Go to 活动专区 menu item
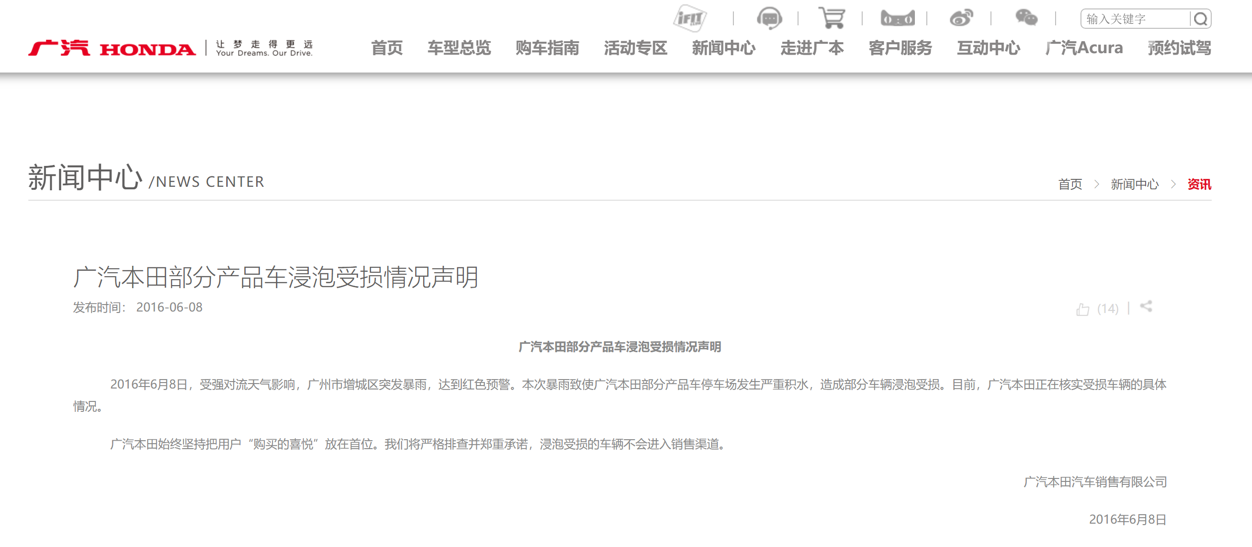The image size is (1252, 547). click(635, 48)
